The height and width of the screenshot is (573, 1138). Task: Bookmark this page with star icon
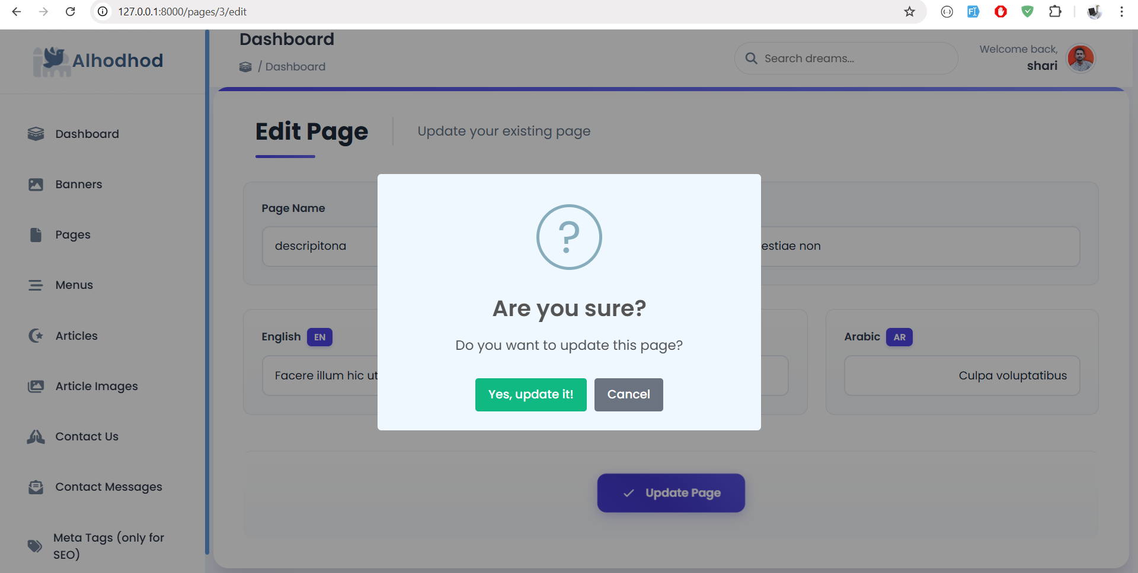tap(909, 12)
